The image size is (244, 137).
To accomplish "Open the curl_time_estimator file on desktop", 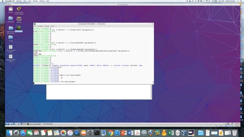I will [x=11, y=48].
